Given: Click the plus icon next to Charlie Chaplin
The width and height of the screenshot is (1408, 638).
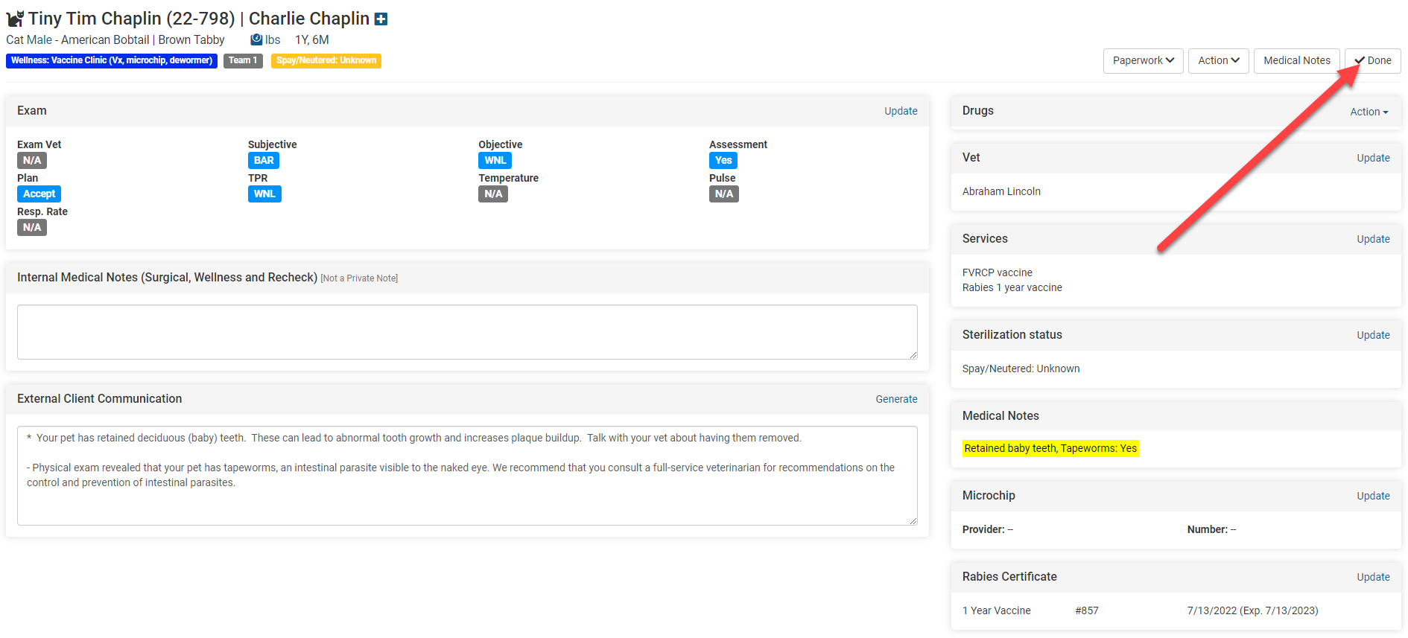Looking at the screenshot, I should pyautogui.click(x=381, y=19).
